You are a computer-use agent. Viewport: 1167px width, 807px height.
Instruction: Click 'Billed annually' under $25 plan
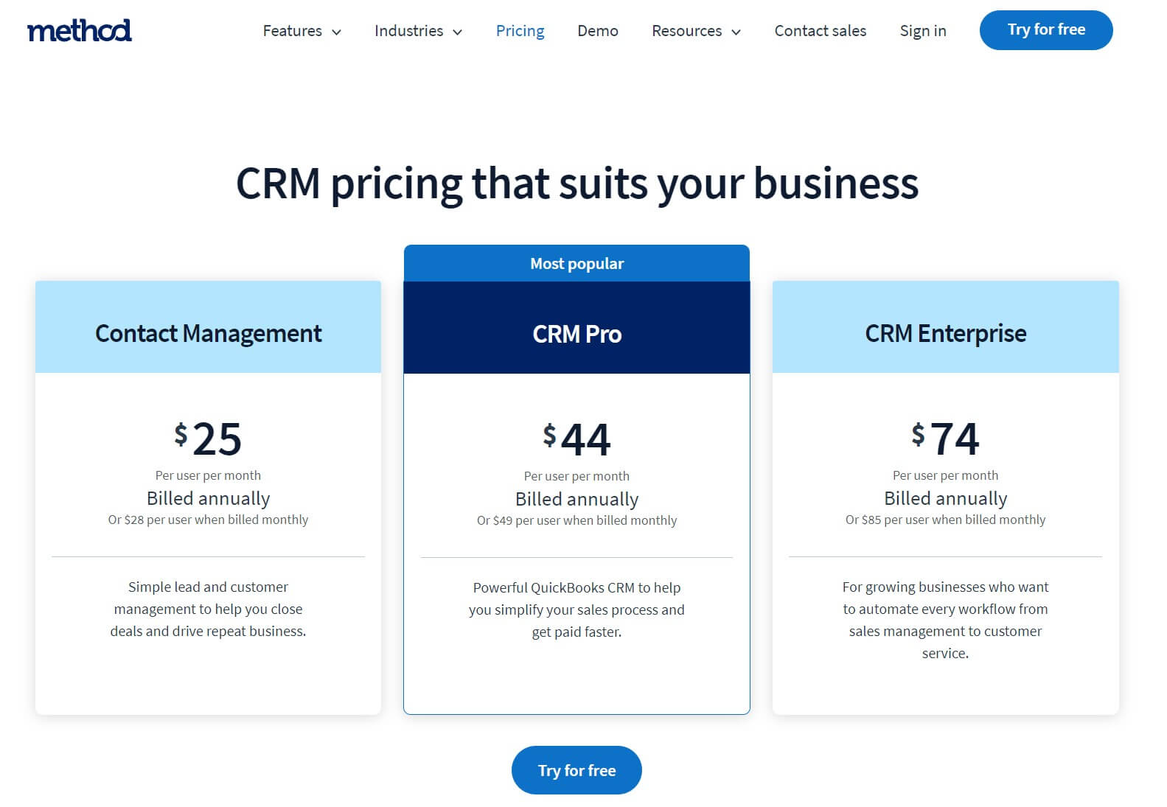208,498
